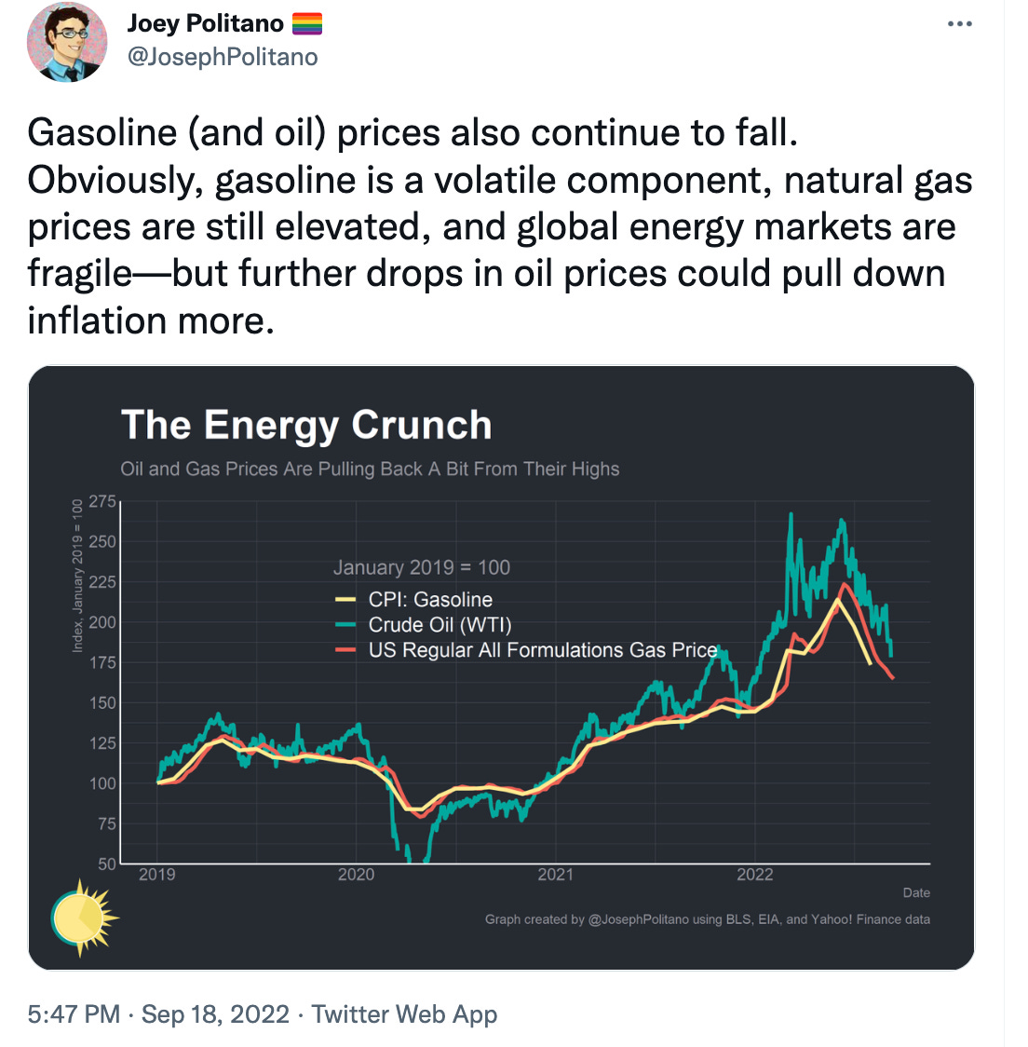Click the @JosephPolitano handle under the name
Screen dimensions: 1028x1047
pyautogui.click(x=223, y=57)
